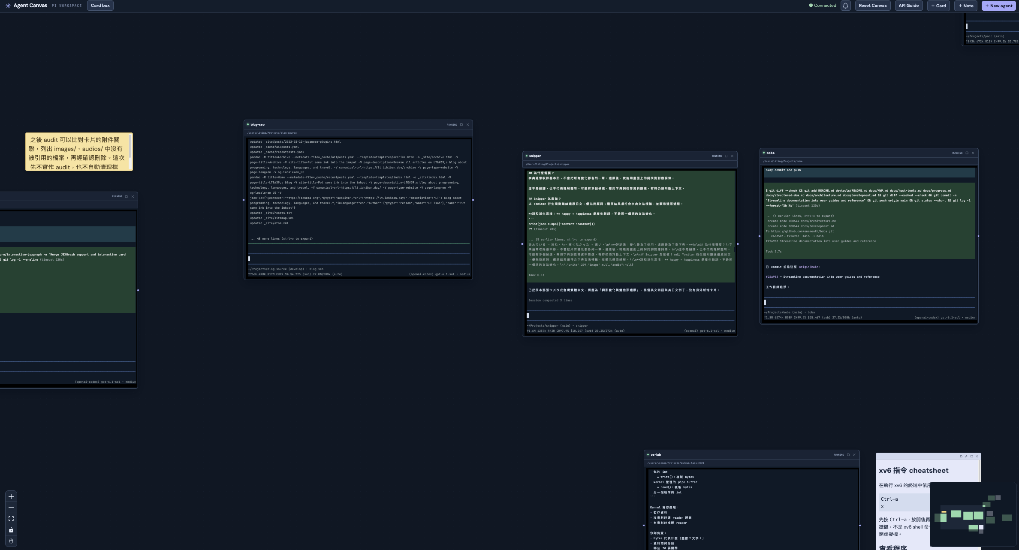
Task: Click the blog-seo card title
Action: click(257, 125)
